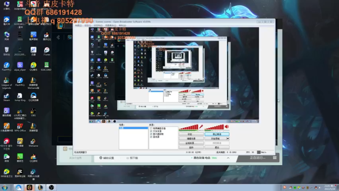Open the aipai_cliper desktop icon
This screenshot has width=339, height=191.
[20, 67]
